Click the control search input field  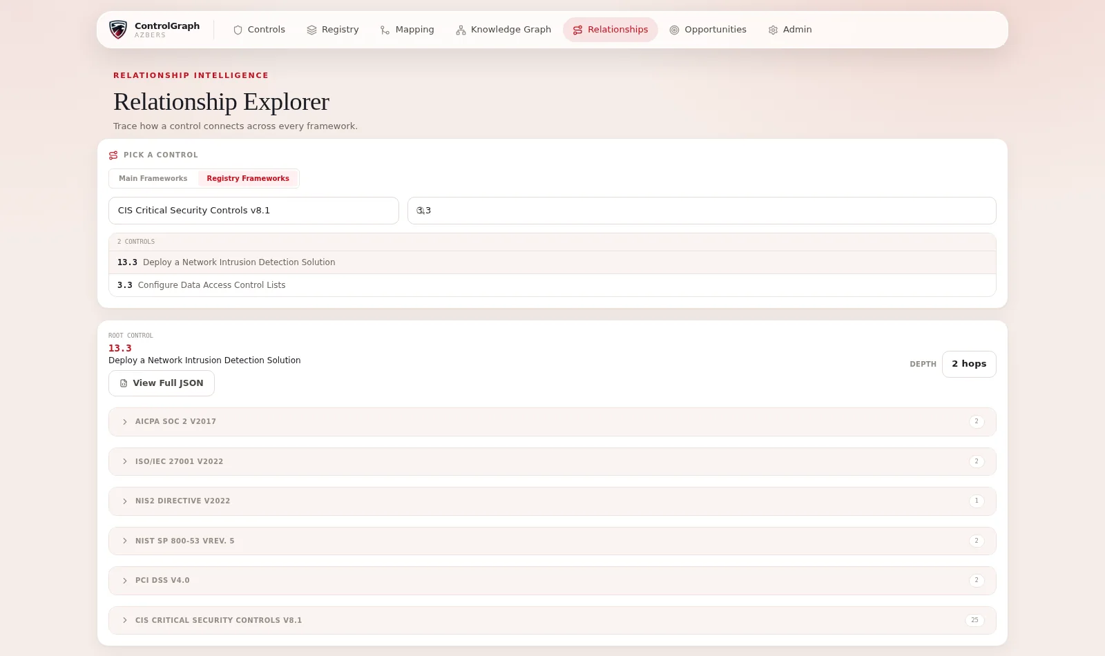[702, 211]
